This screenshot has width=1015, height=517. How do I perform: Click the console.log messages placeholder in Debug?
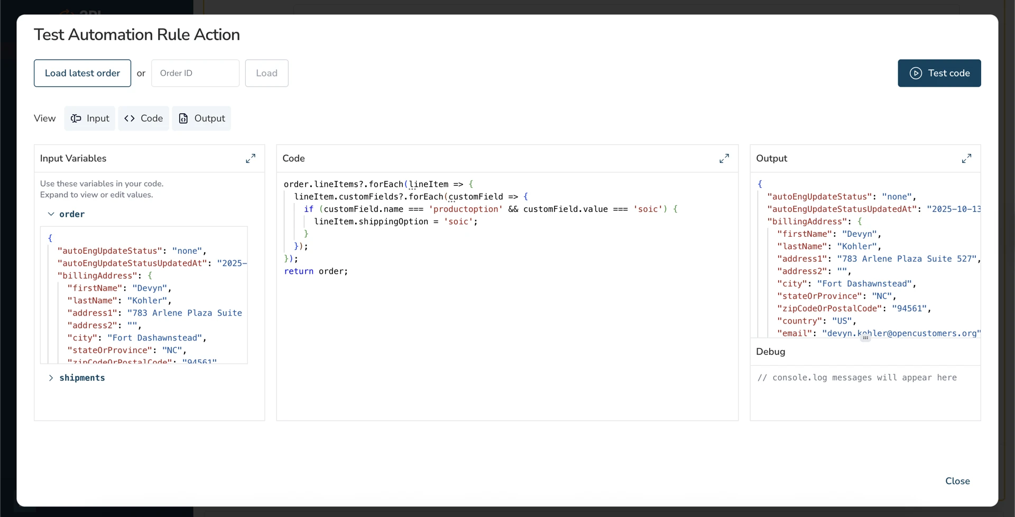[x=857, y=377]
